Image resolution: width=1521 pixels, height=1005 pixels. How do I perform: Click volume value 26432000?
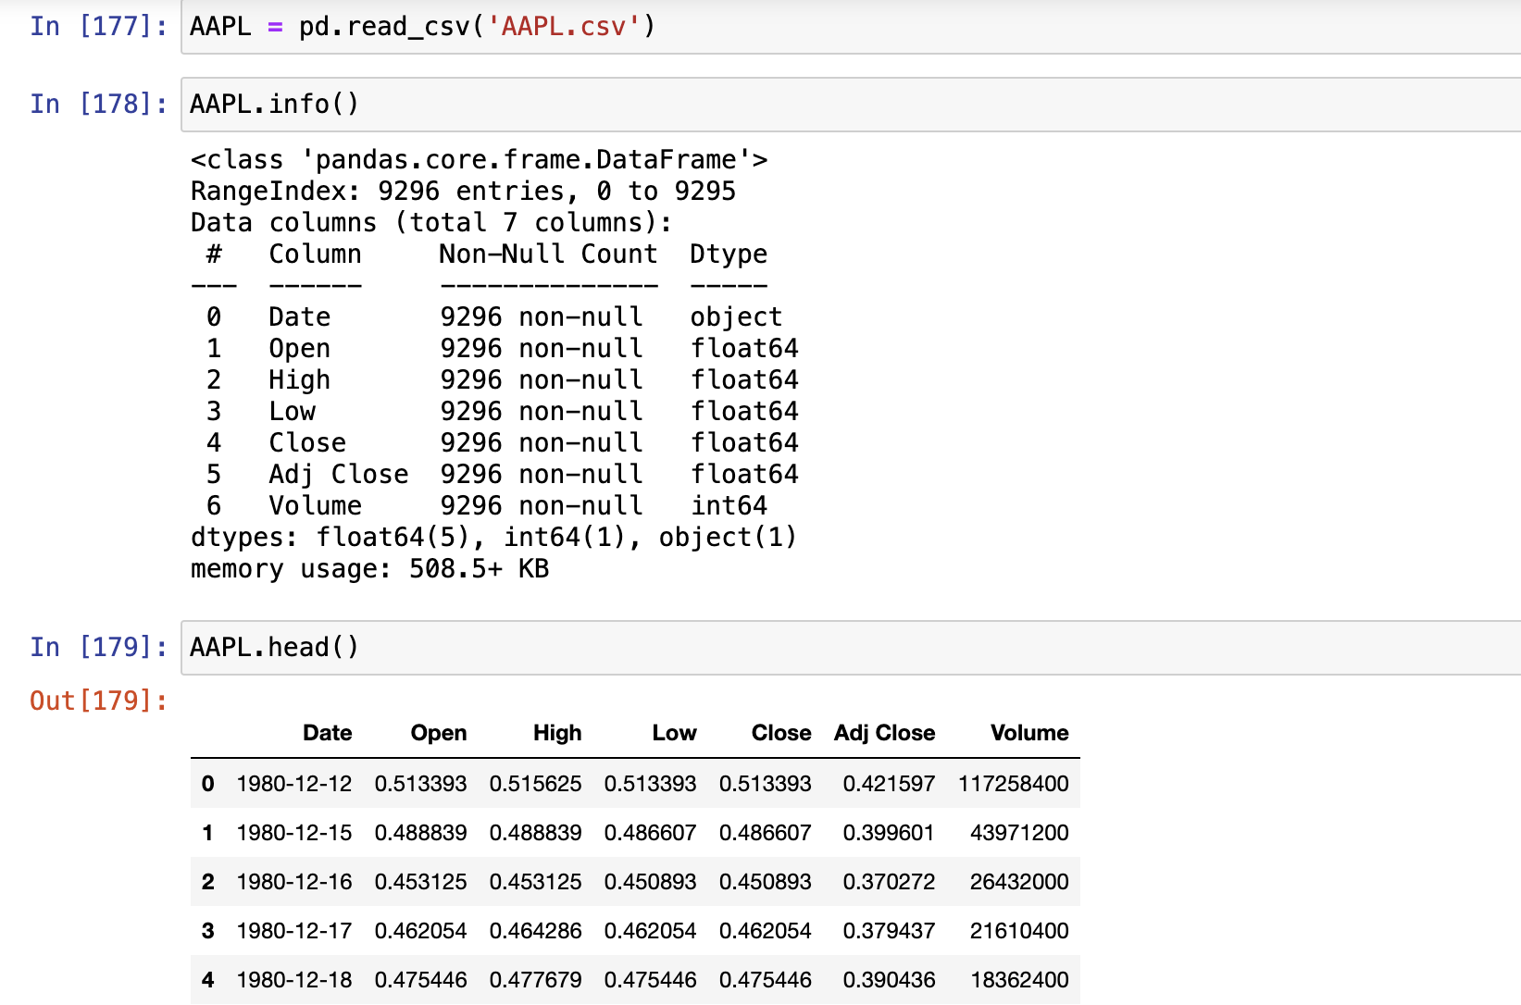[x=1019, y=882]
